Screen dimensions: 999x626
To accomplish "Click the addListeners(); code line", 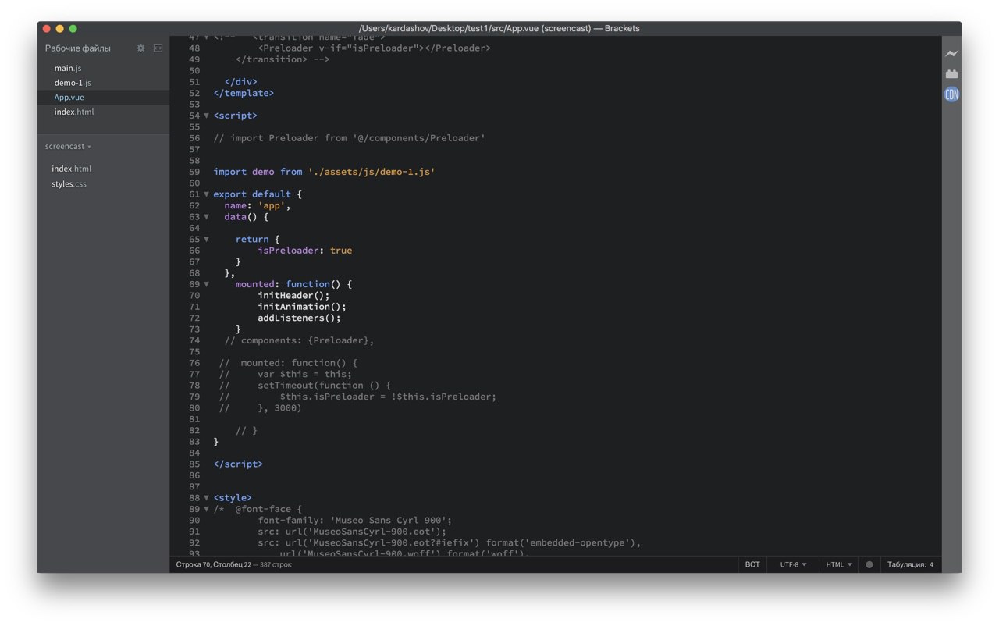I will pyautogui.click(x=300, y=318).
